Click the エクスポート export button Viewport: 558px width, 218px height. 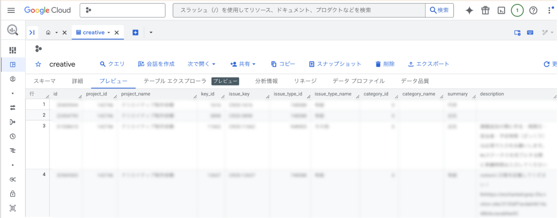pos(428,64)
